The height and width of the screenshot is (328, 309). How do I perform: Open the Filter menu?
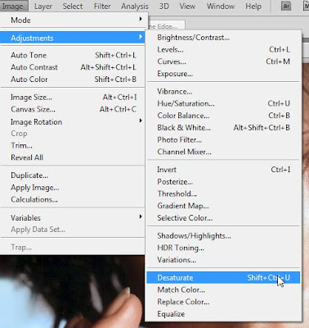(102, 6)
